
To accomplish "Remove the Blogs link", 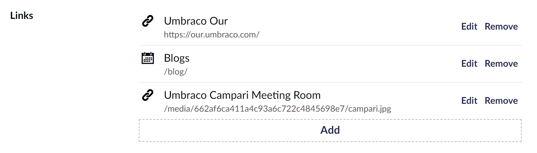I will point(501,64).
